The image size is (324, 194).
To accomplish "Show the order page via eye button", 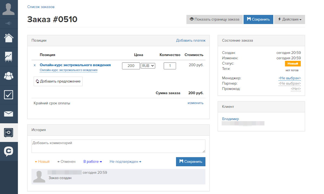I will point(214,19).
